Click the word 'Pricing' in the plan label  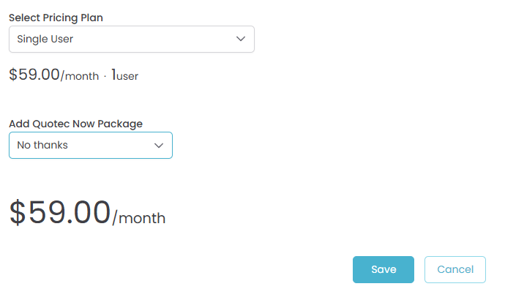coord(60,18)
